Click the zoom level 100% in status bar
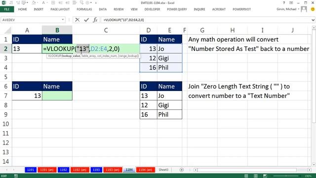Viewport: 316px width, 178px height. [x=308, y=176]
